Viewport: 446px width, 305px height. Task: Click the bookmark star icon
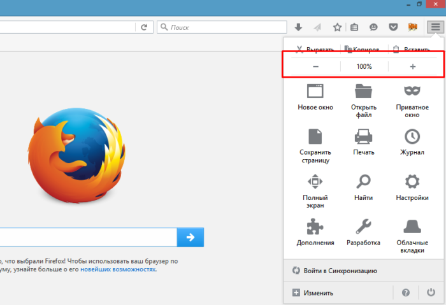[x=337, y=27]
